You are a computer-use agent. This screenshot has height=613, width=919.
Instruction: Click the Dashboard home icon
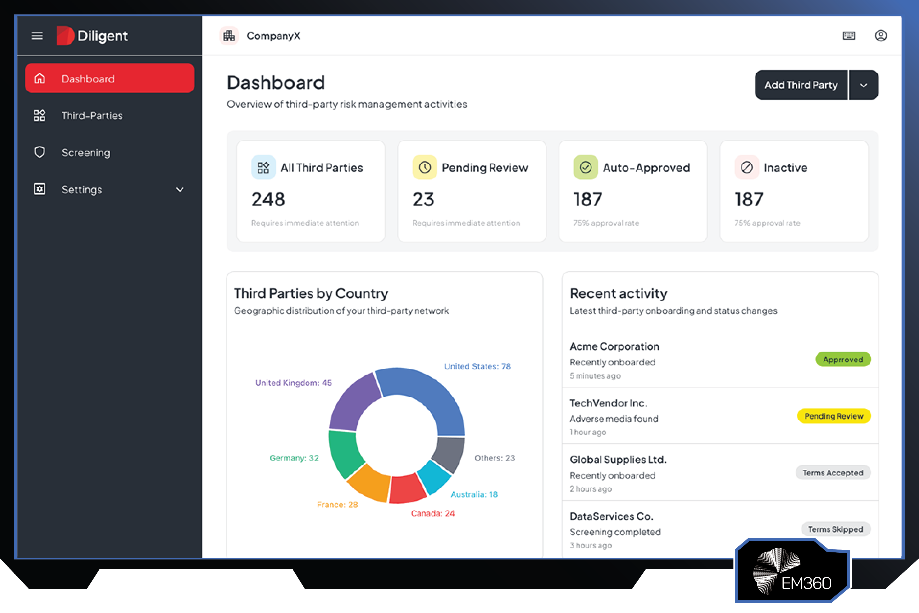39,79
